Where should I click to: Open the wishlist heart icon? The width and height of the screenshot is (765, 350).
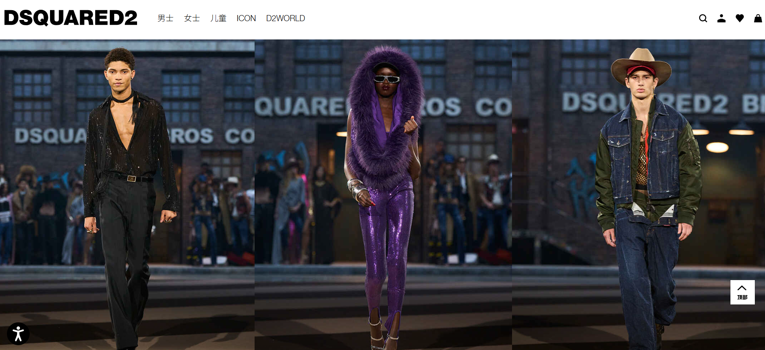click(x=739, y=18)
